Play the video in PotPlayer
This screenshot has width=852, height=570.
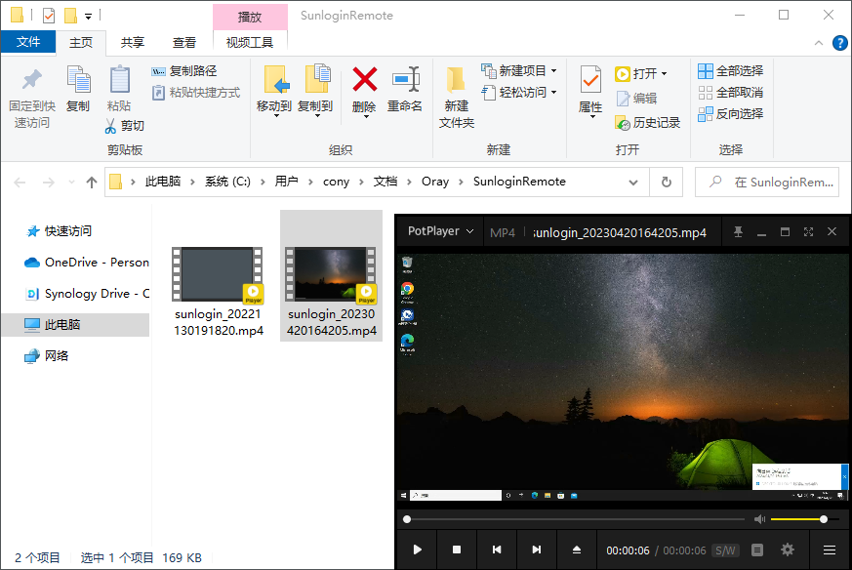tap(418, 550)
